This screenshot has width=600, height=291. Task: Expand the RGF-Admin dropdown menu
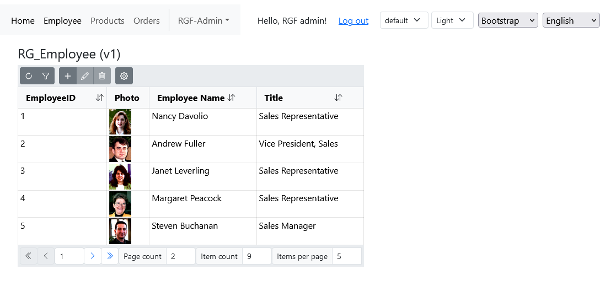pos(203,20)
